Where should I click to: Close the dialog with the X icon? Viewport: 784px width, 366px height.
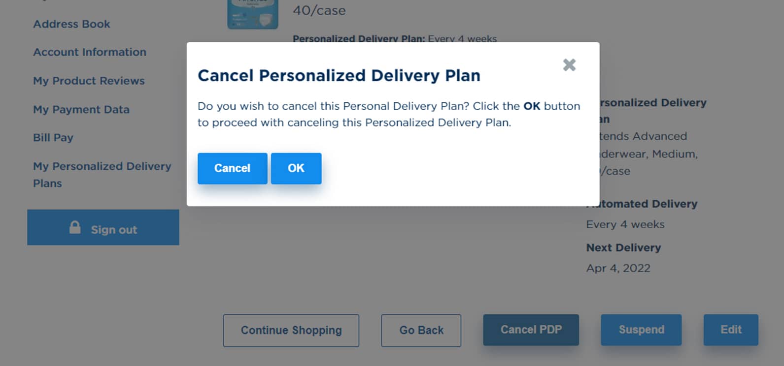coord(569,64)
